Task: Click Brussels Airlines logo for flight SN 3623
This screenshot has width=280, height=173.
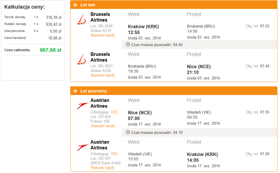Action: 82,59
